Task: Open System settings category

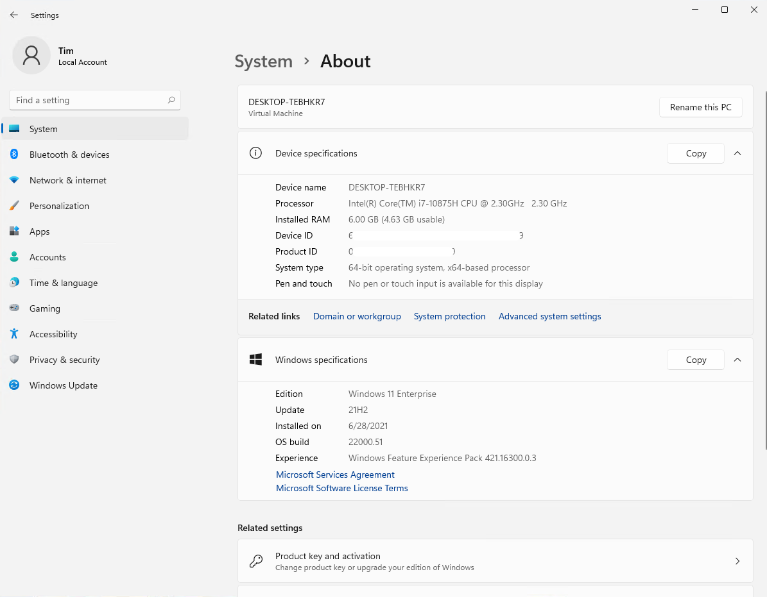Action: click(96, 129)
